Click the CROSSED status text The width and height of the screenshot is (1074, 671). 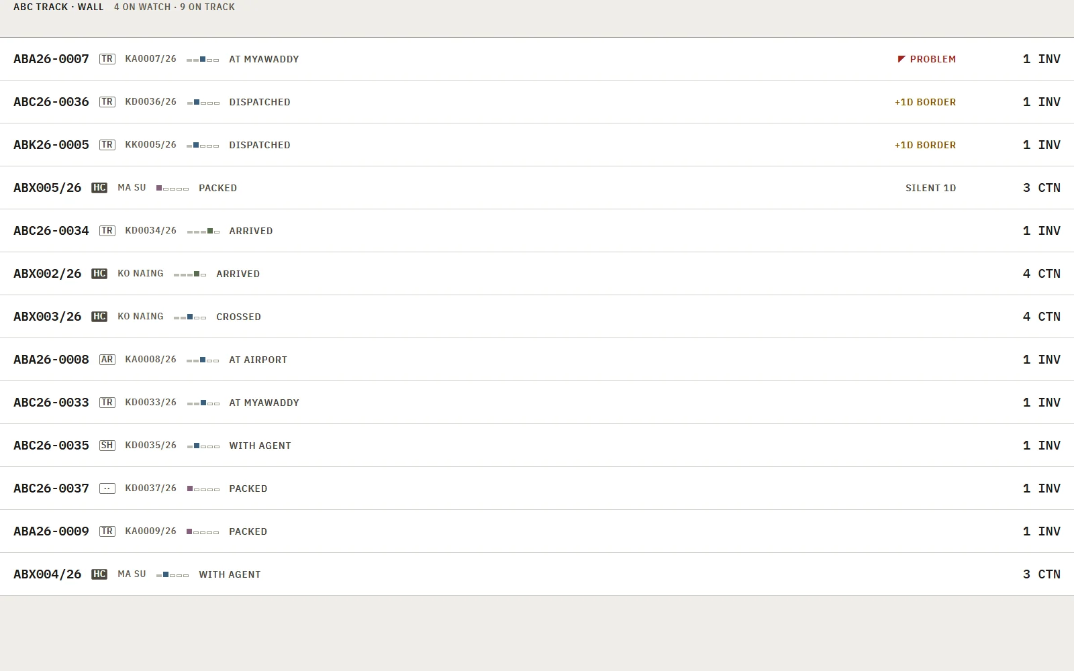[x=238, y=317]
